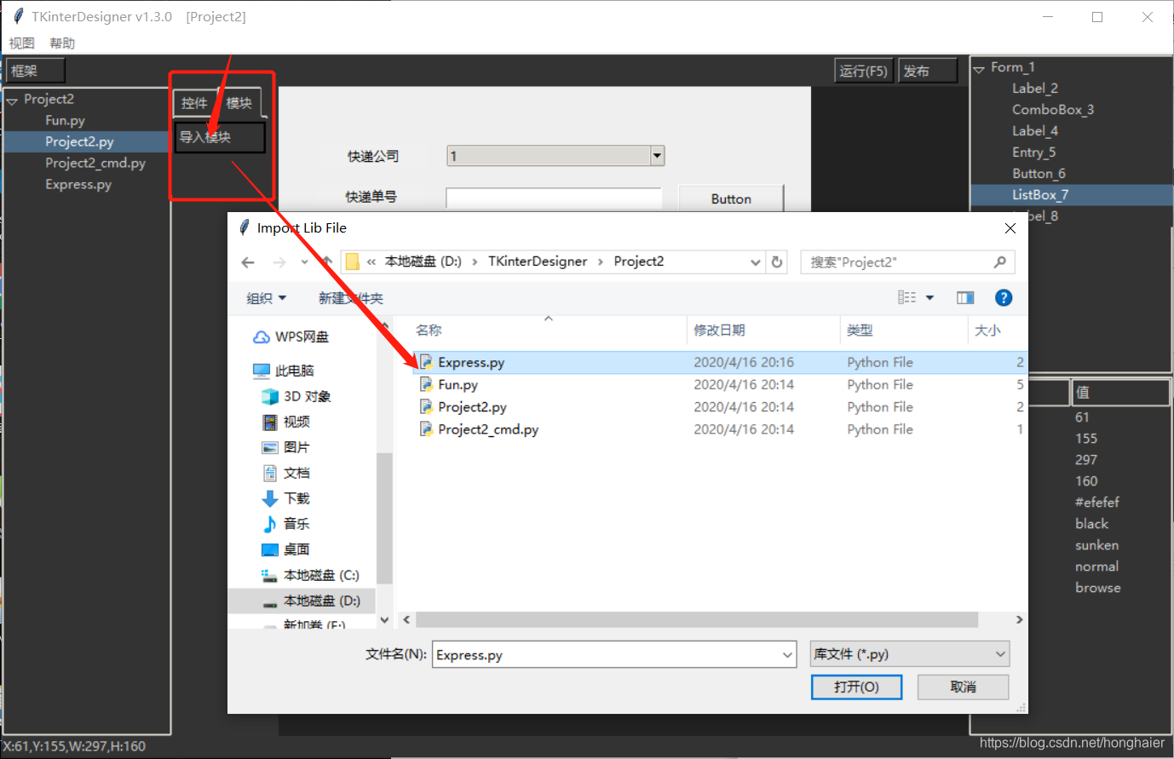Screen dimensions: 1174x759
Task: Select WPS网盘 cloud icon in navigation pane
Action: [x=262, y=337]
